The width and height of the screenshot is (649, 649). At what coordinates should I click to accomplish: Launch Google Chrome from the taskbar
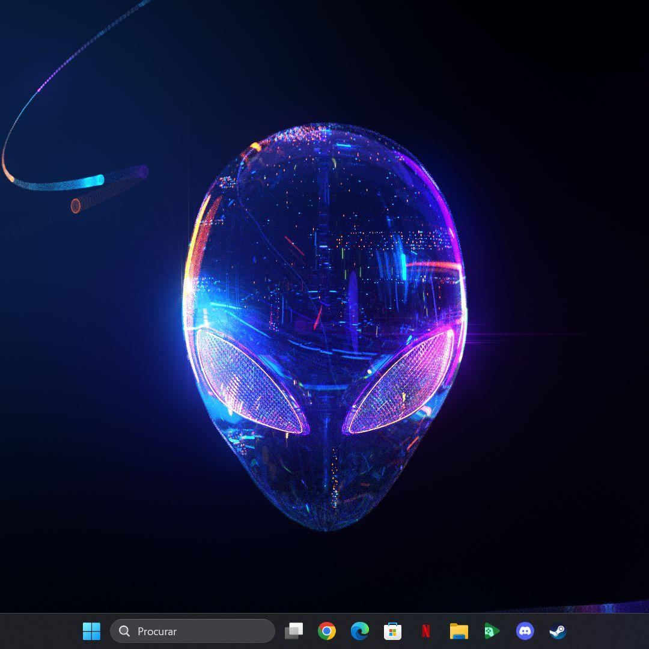click(326, 631)
